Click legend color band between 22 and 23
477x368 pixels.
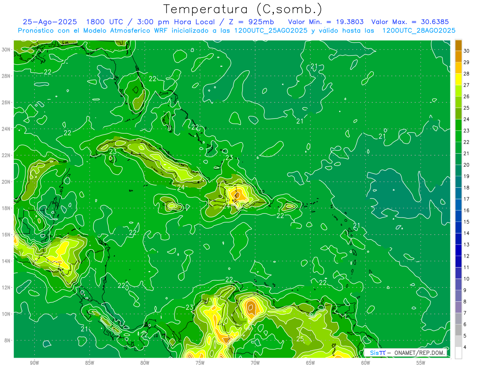pos(458,136)
